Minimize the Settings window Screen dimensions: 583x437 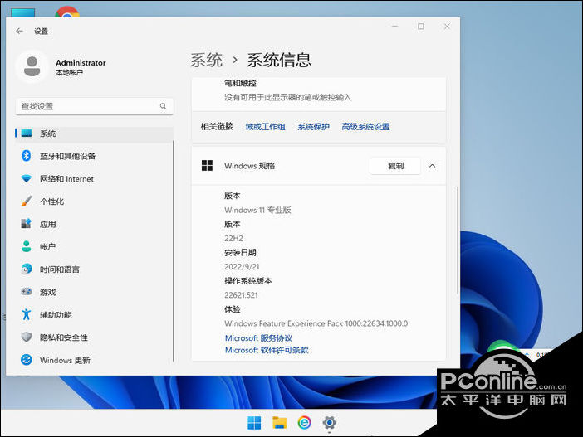click(x=394, y=27)
